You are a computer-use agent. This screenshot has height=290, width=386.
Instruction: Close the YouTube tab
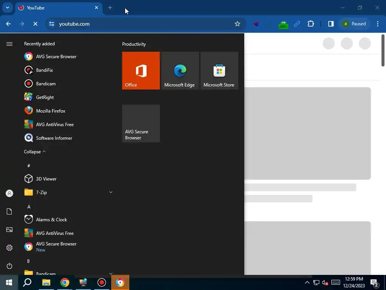(x=96, y=8)
